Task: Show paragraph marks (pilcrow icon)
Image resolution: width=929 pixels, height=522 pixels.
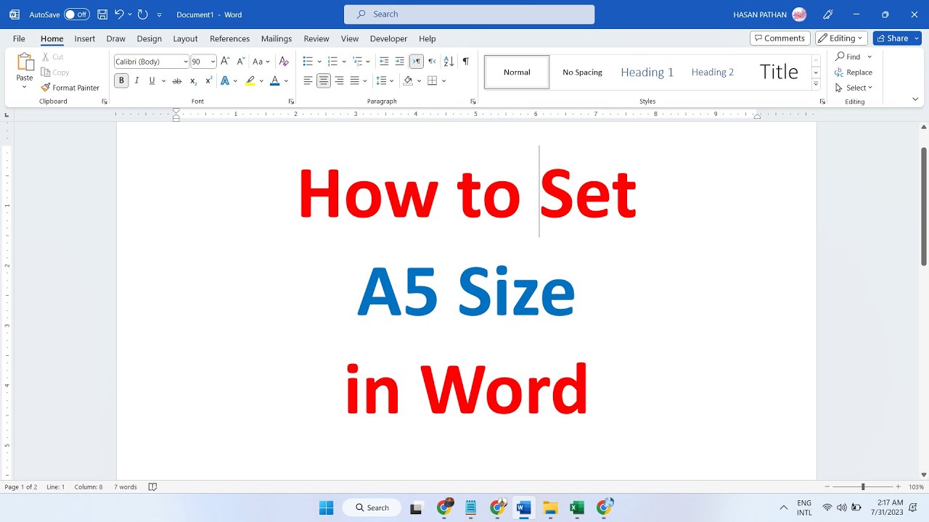Action: tap(465, 62)
